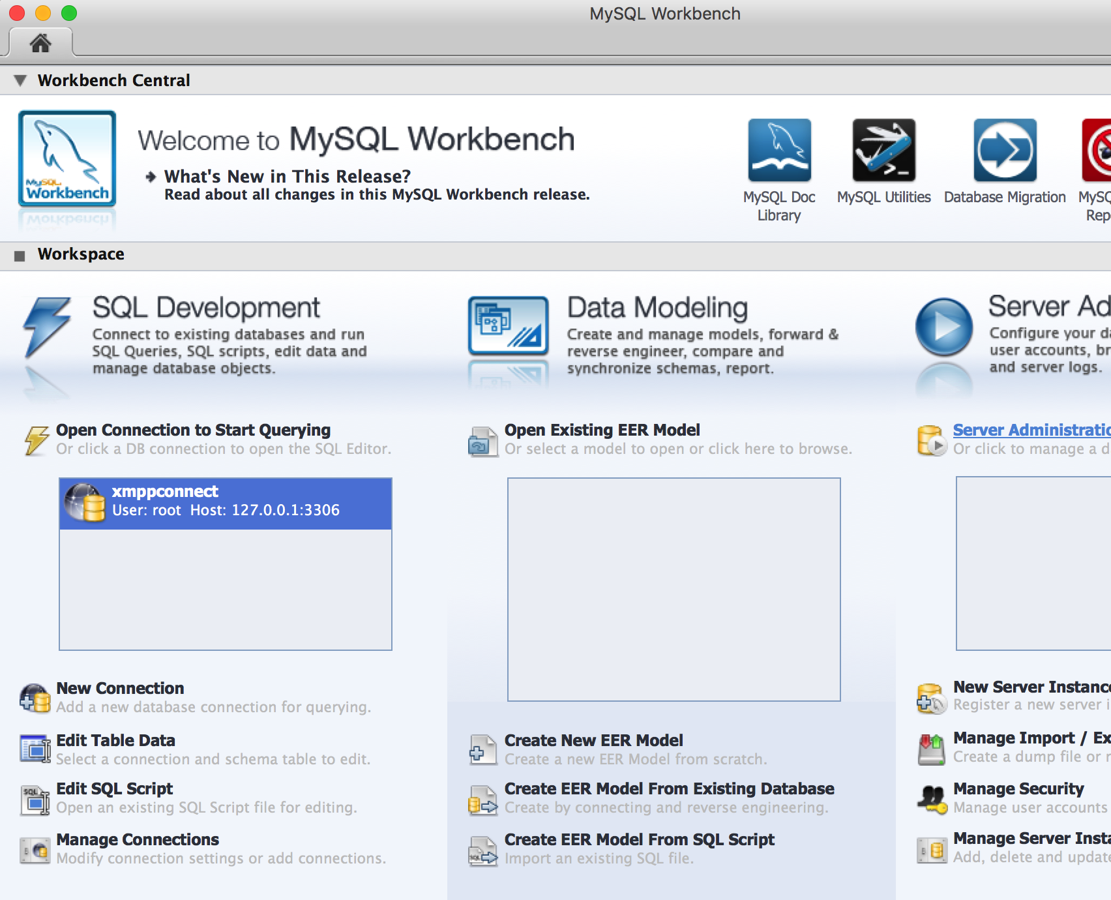The width and height of the screenshot is (1111, 900).
Task: Click the Manage Security users icon
Action: [x=932, y=799]
